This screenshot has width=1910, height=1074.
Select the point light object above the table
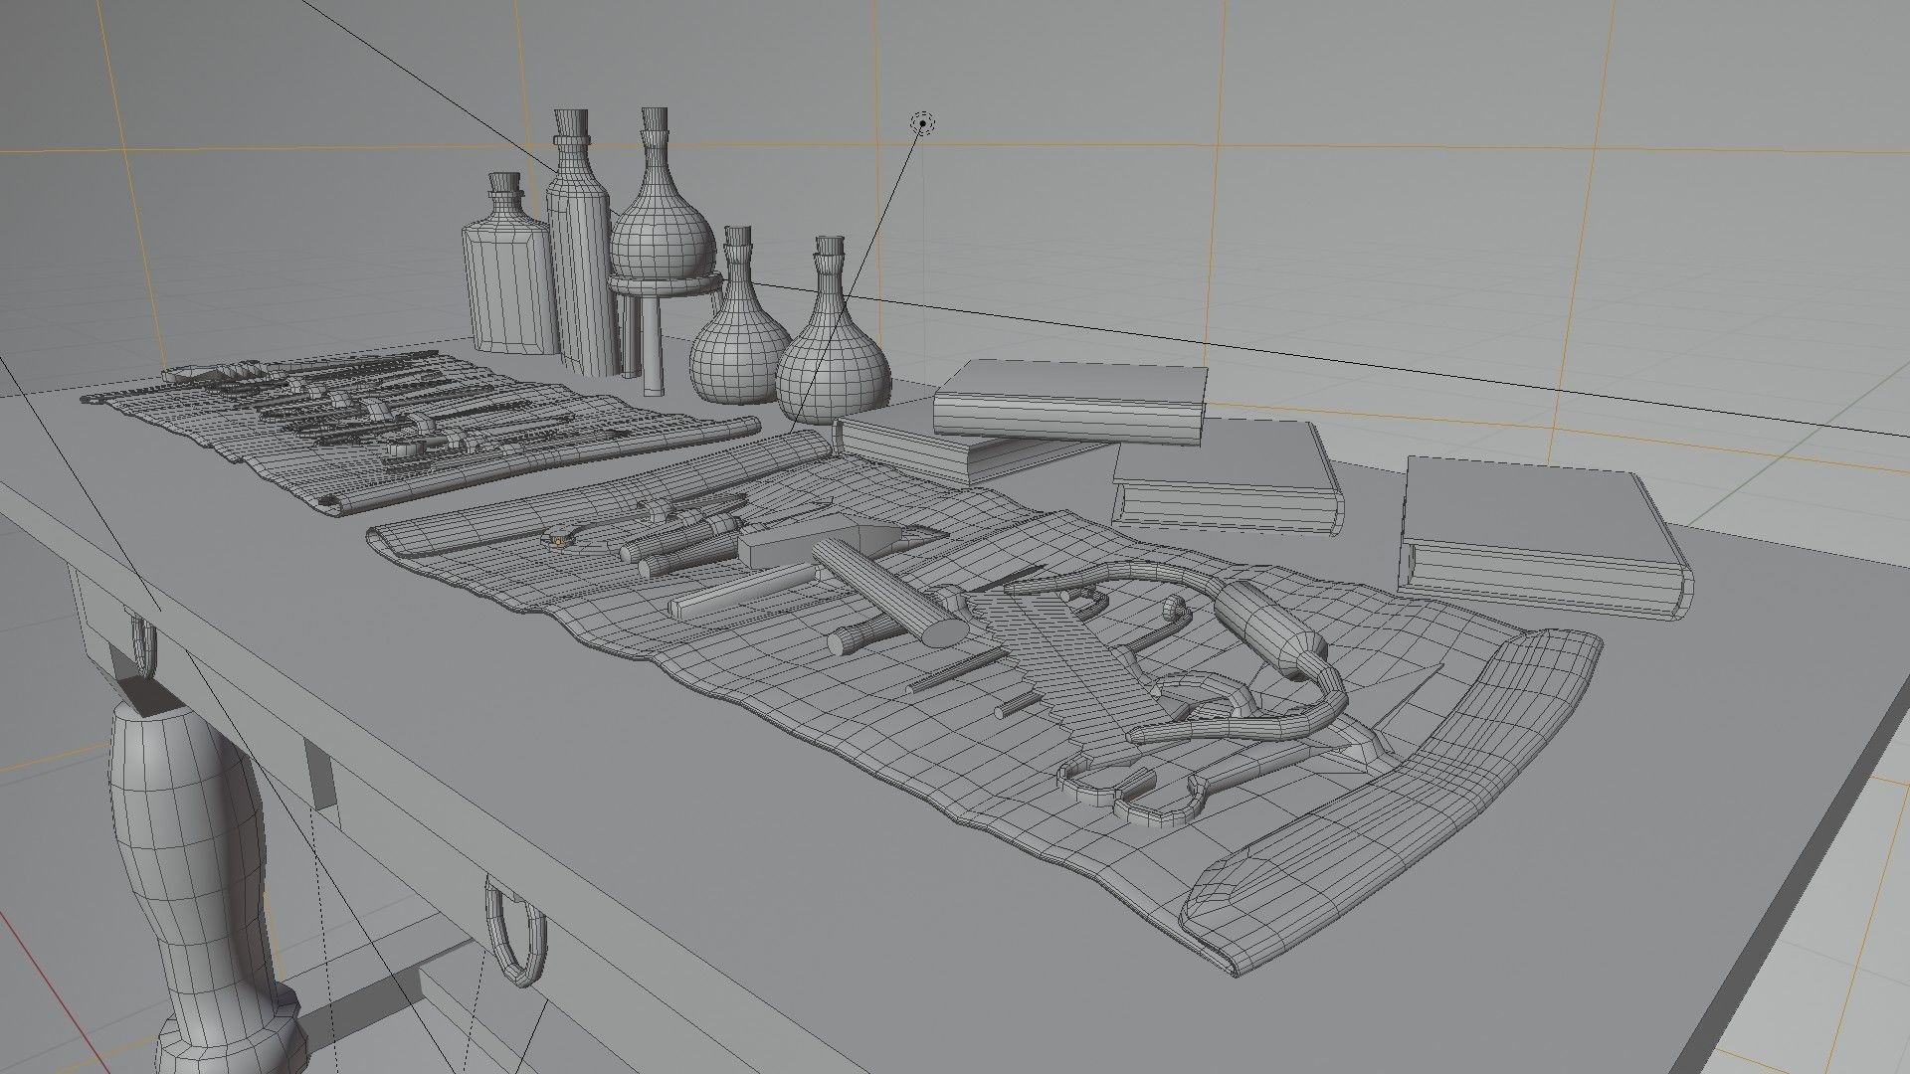[x=924, y=123]
